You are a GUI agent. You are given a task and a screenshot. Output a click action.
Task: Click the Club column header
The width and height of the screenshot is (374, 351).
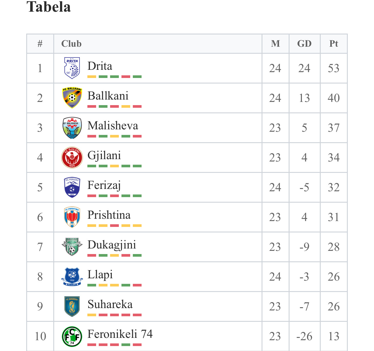(x=71, y=44)
